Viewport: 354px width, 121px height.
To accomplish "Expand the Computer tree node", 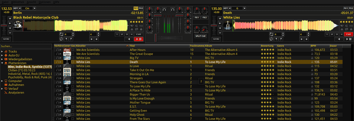I will [x=2, y=81].
